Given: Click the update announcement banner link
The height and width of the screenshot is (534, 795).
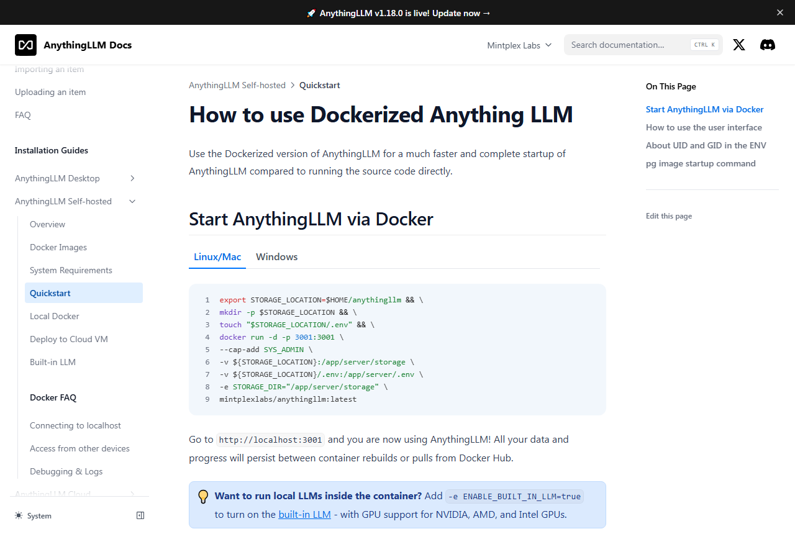Looking at the screenshot, I should tap(398, 13).
